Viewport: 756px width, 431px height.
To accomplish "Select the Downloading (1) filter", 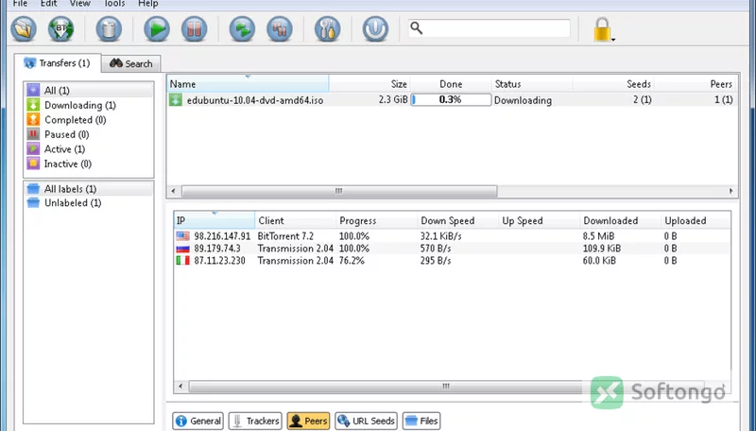I will (x=89, y=105).
